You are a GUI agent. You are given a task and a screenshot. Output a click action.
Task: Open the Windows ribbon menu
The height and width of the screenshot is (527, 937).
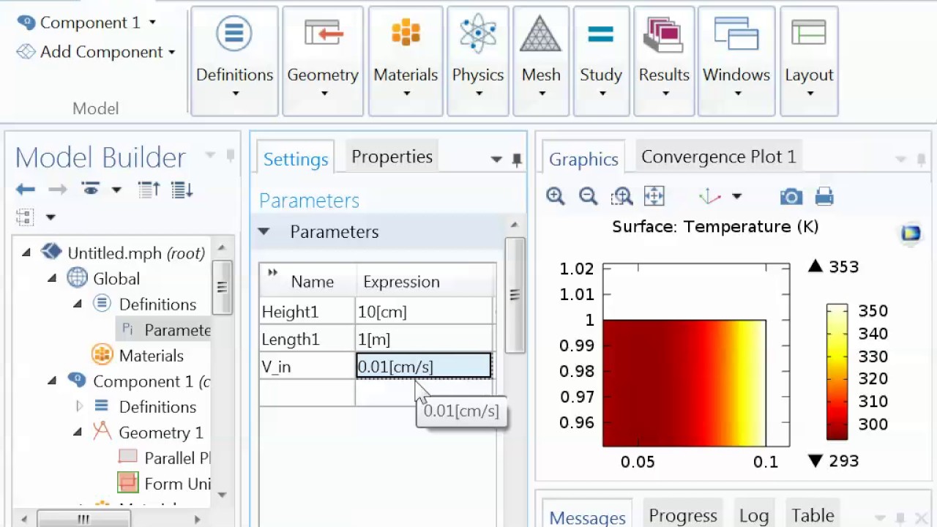[736, 61]
